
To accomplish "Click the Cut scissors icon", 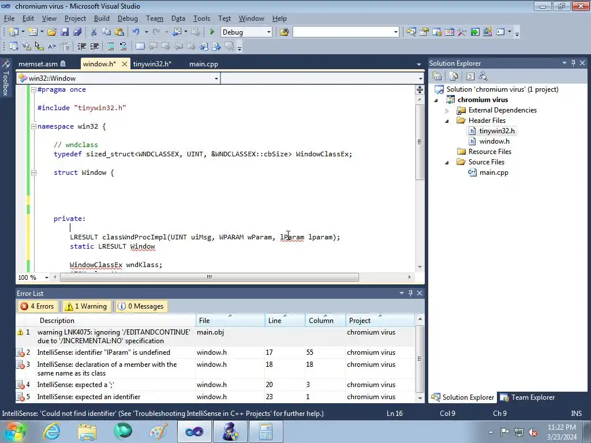I will 94,32.
